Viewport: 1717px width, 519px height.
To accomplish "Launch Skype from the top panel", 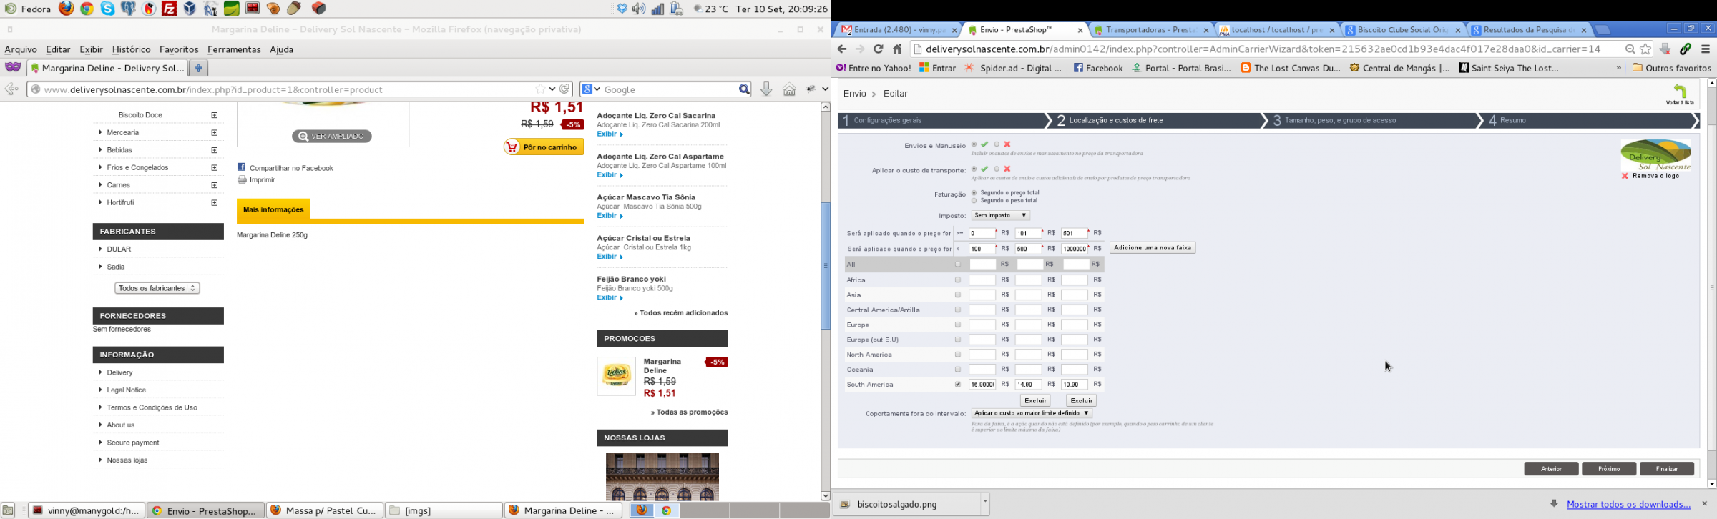I will coord(108,9).
